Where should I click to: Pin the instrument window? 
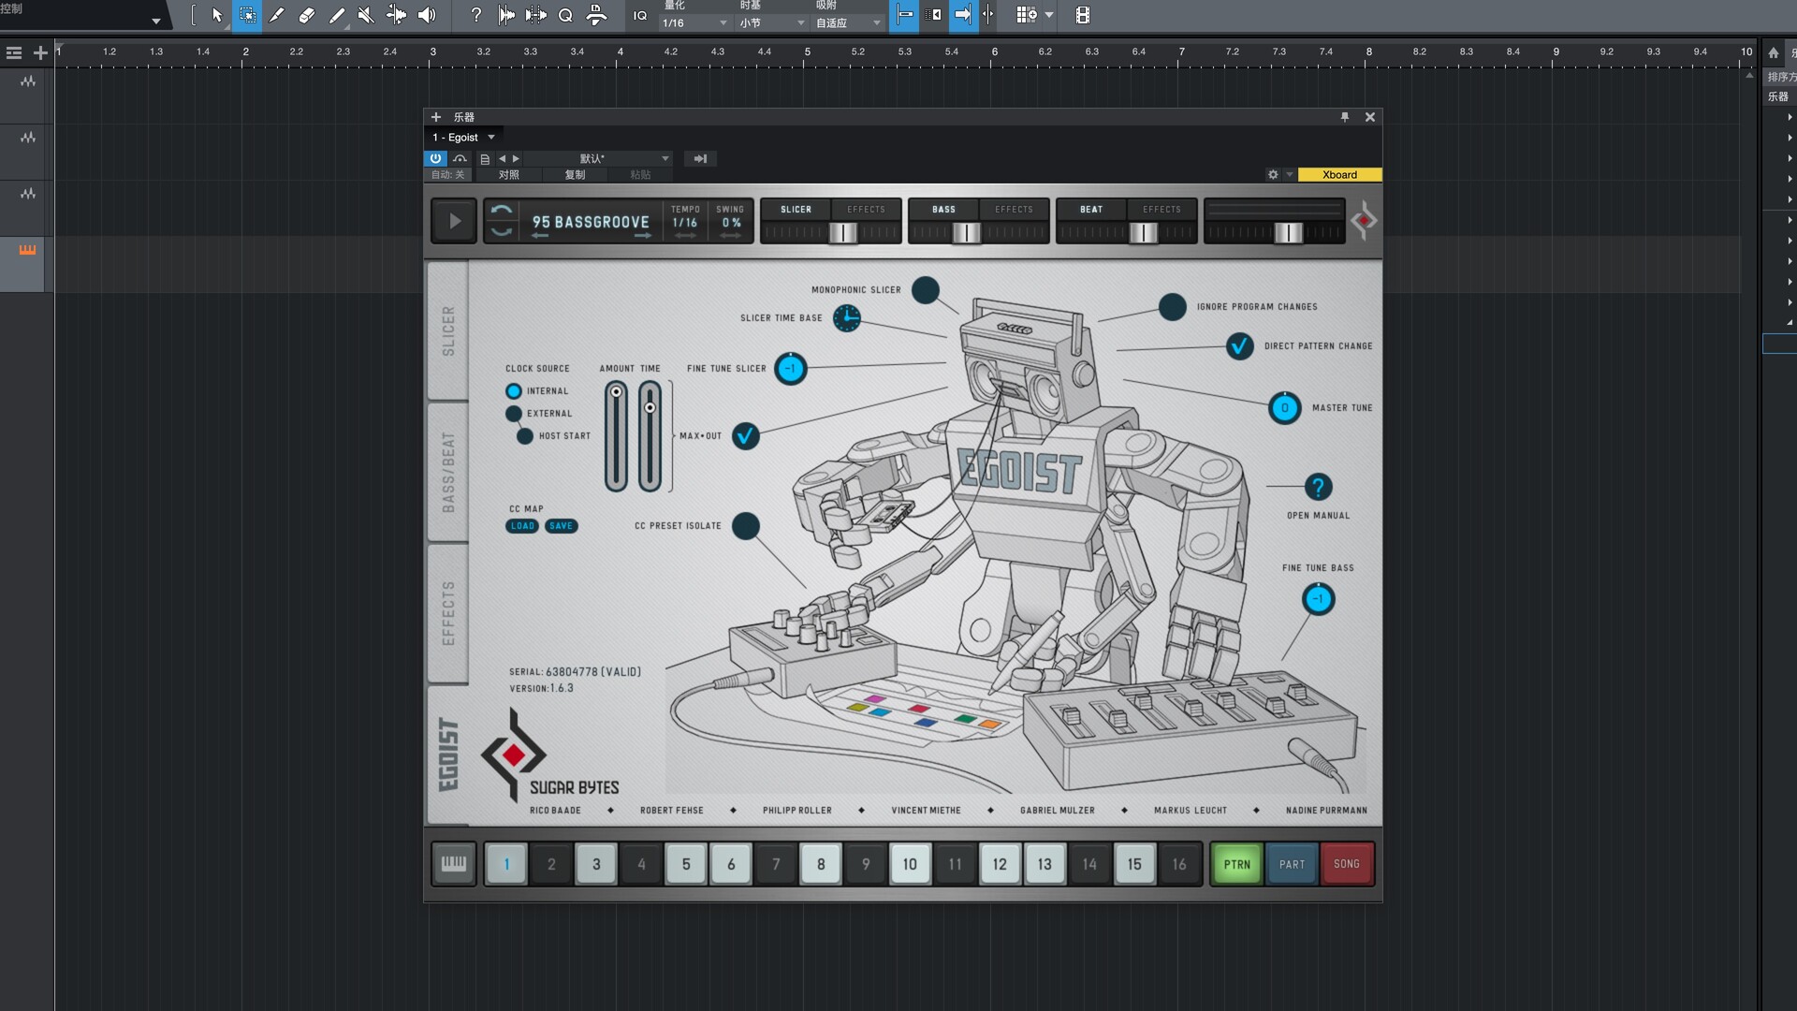tap(1345, 117)
